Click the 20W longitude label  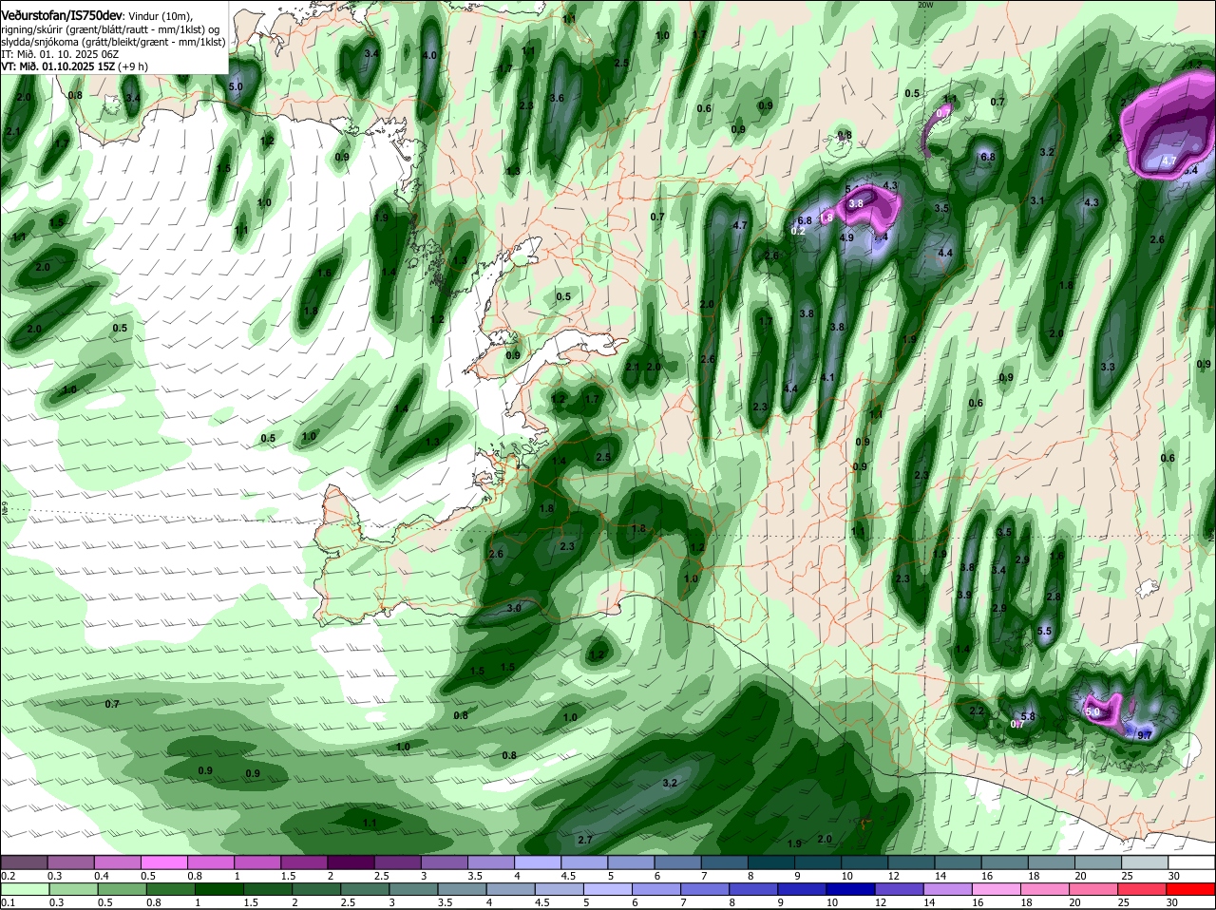point(925,5)
